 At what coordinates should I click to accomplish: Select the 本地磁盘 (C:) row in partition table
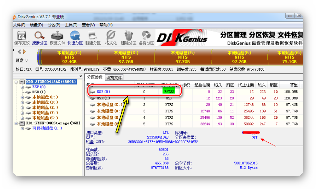click(x=193, y=105)
